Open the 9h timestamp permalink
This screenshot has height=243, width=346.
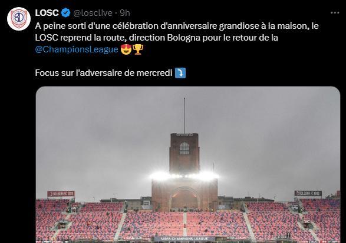(x=125, y=13)
